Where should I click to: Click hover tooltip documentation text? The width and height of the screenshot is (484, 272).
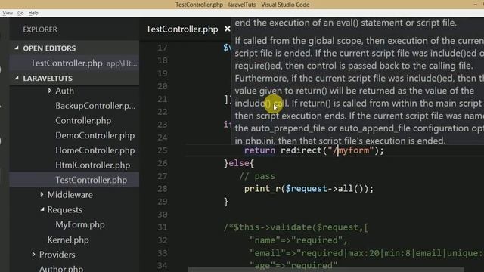[358, 82]
